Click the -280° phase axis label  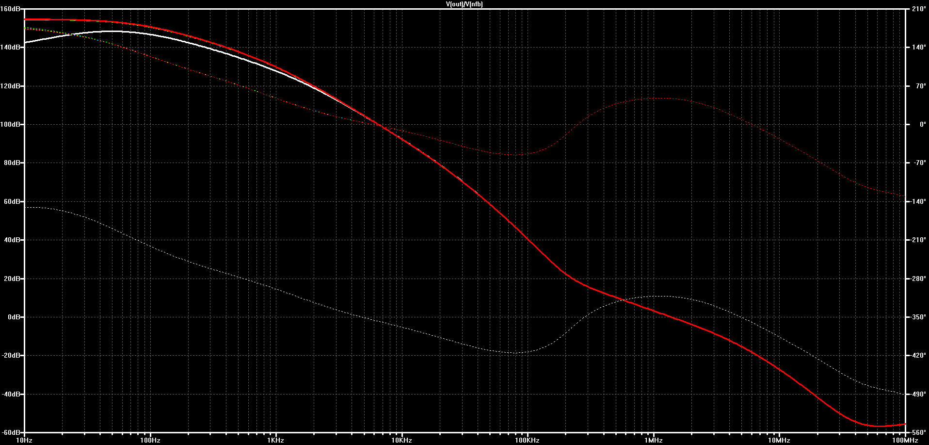(919, 279)
